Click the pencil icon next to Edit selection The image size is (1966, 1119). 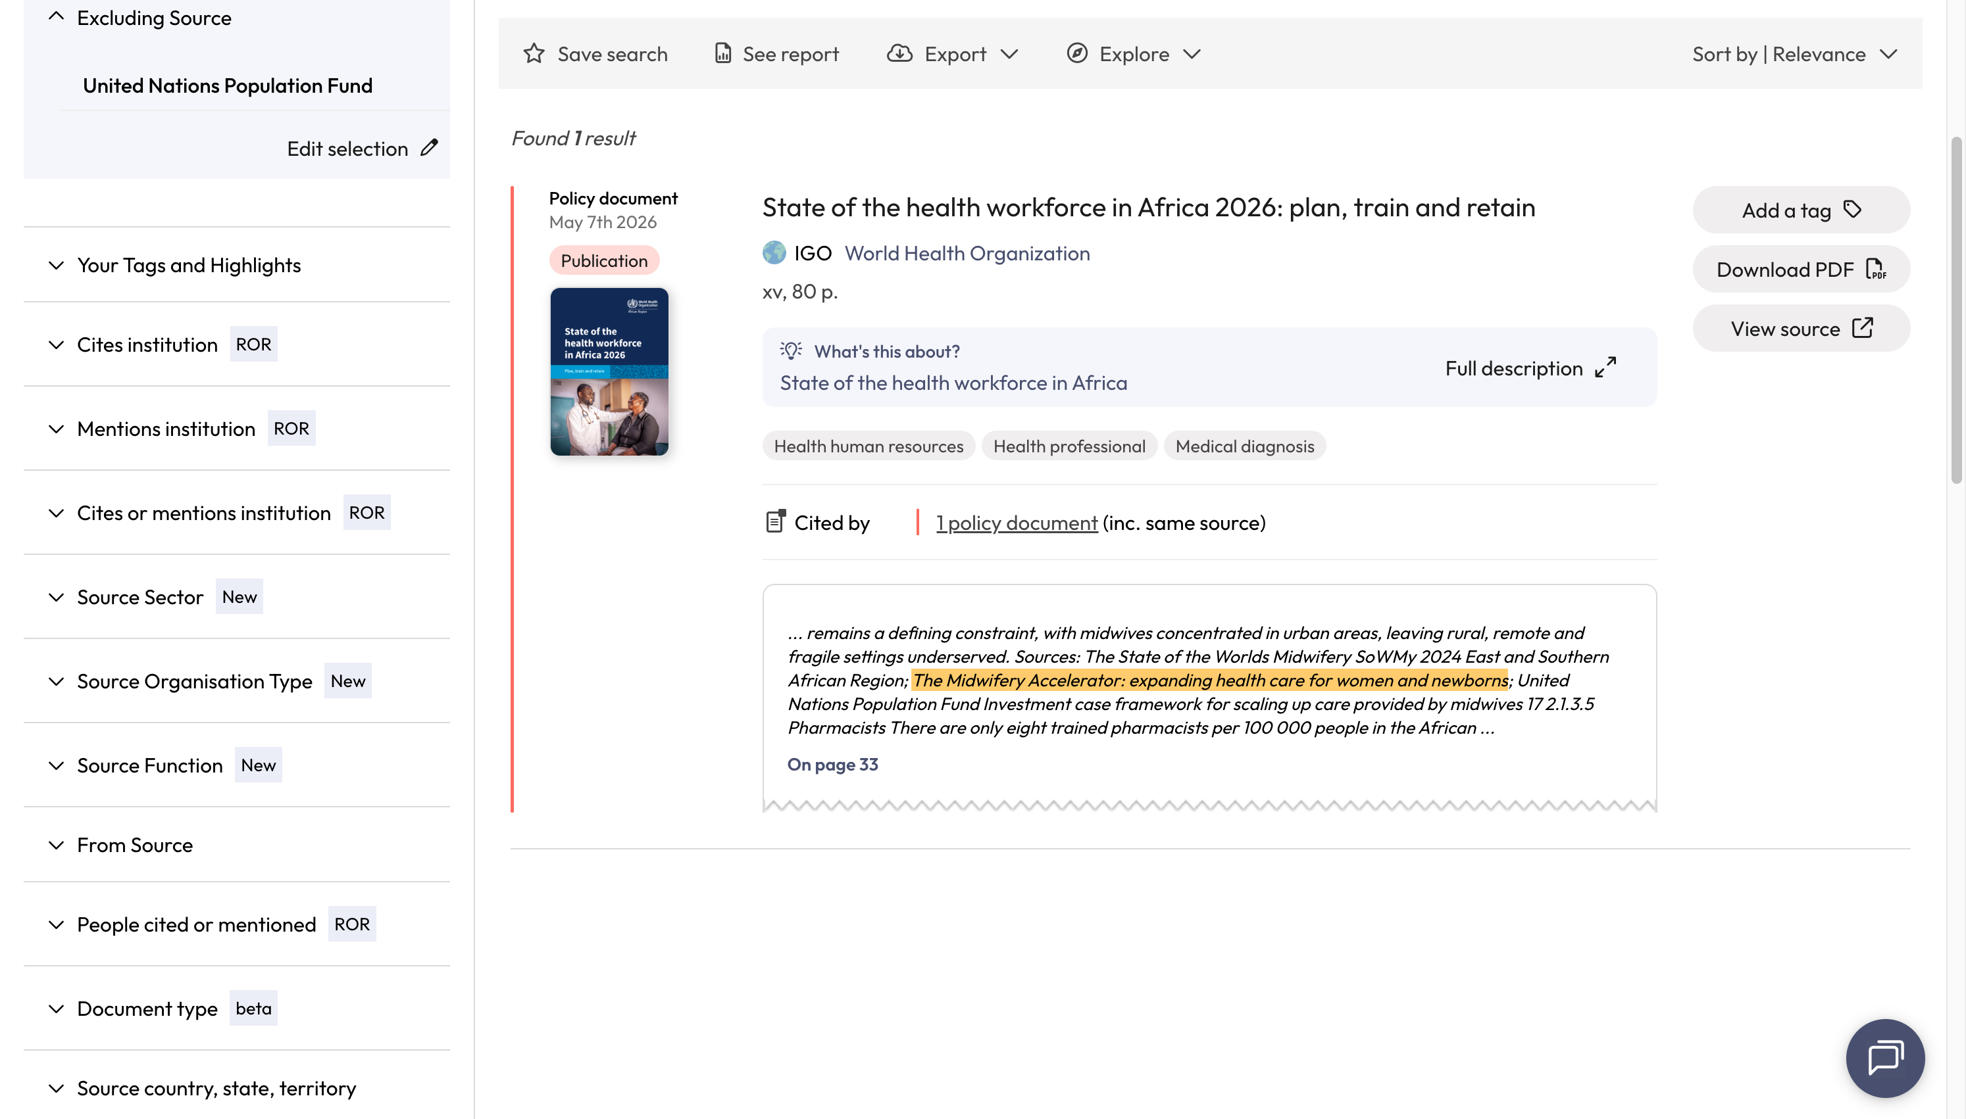click(430, 147)
